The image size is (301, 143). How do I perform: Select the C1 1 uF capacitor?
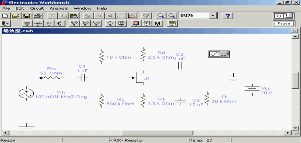(82, 78)
